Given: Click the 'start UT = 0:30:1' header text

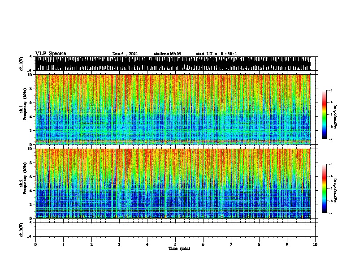Looking at the screenshot, I should [216, 54].
